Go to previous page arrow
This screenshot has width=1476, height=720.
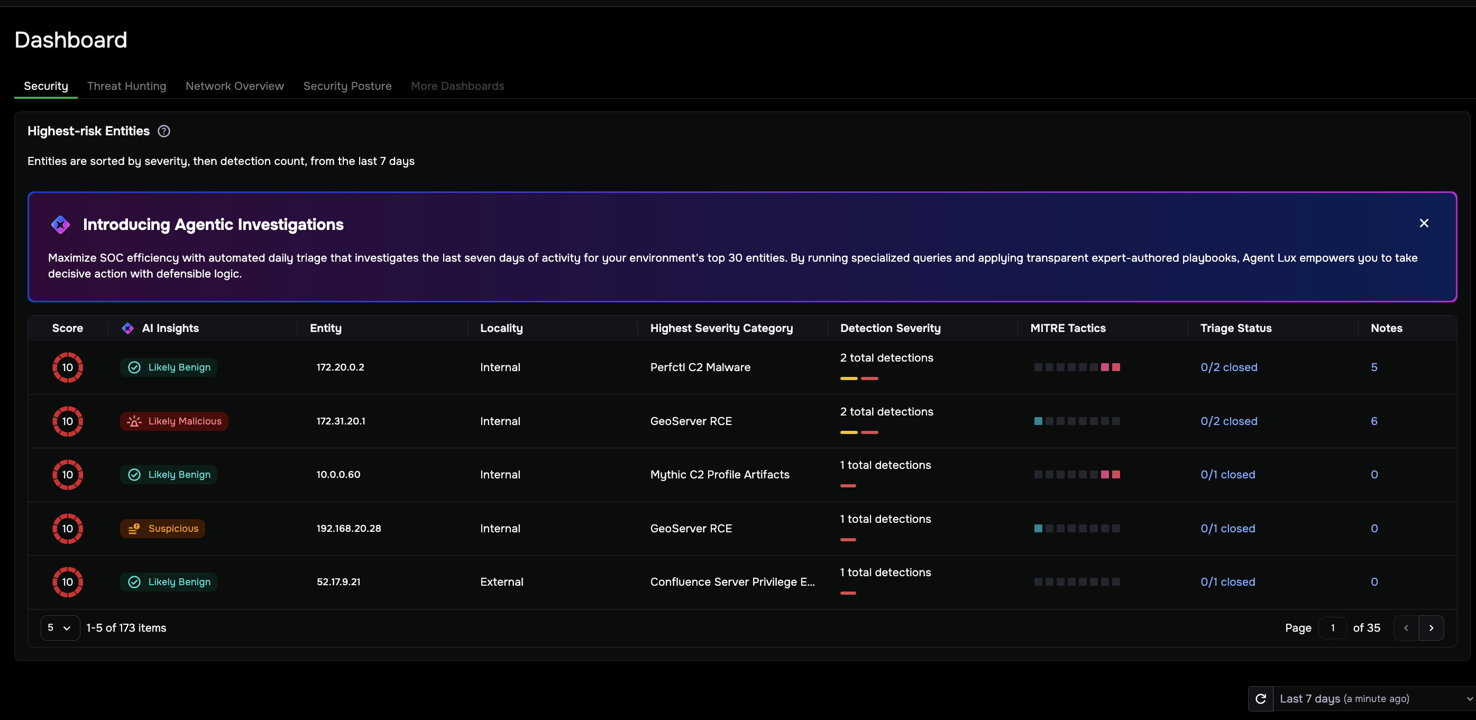[x=1406, y=628]
